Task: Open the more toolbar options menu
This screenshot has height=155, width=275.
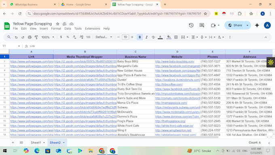Action: click(x=230, y=37)
